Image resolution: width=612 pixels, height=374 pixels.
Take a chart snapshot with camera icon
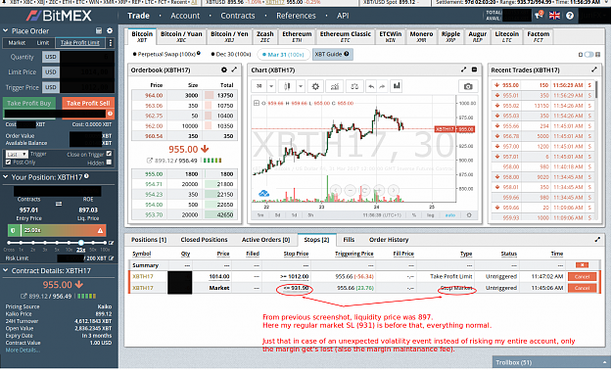coord(468,86)
